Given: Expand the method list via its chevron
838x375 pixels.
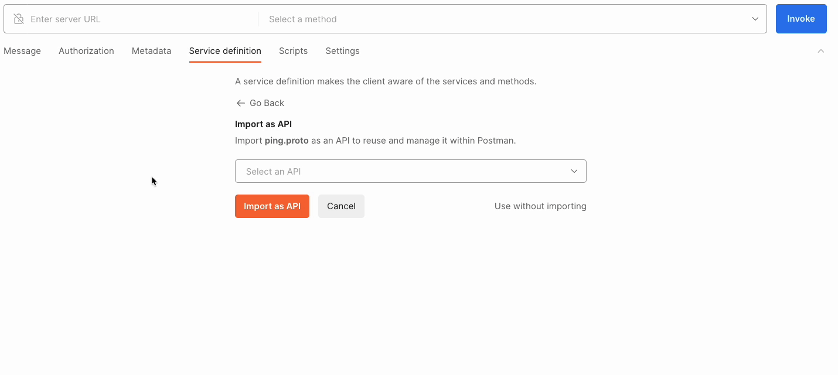Looking at the screenshot, I should 755,19.
